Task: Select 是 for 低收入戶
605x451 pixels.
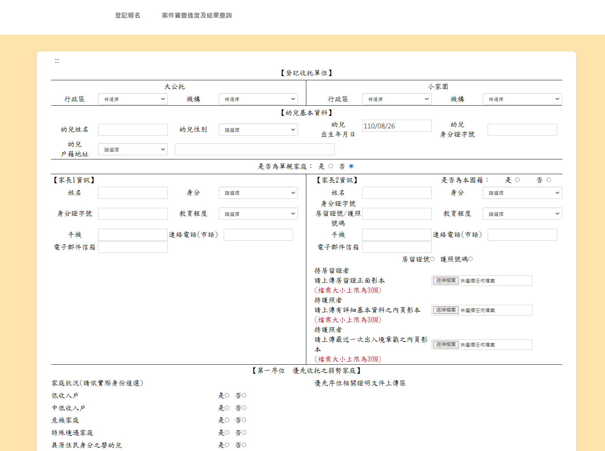Action: 227,395
